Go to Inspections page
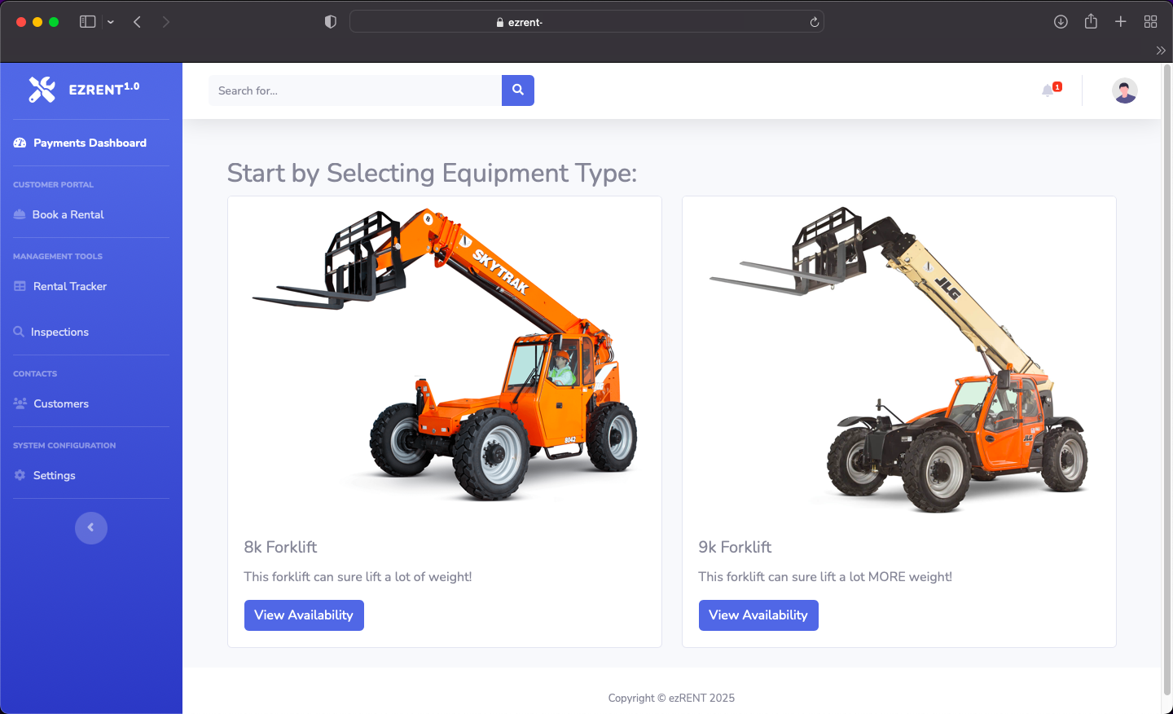Image resolution: width=1173 pixels, height=714 pixels. [x=91, y=332]
